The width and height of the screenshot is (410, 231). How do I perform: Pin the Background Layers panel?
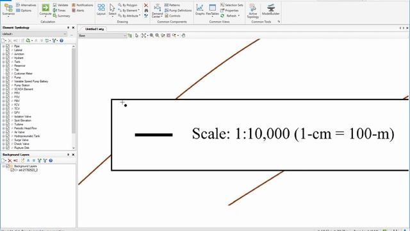coord(69,155)
